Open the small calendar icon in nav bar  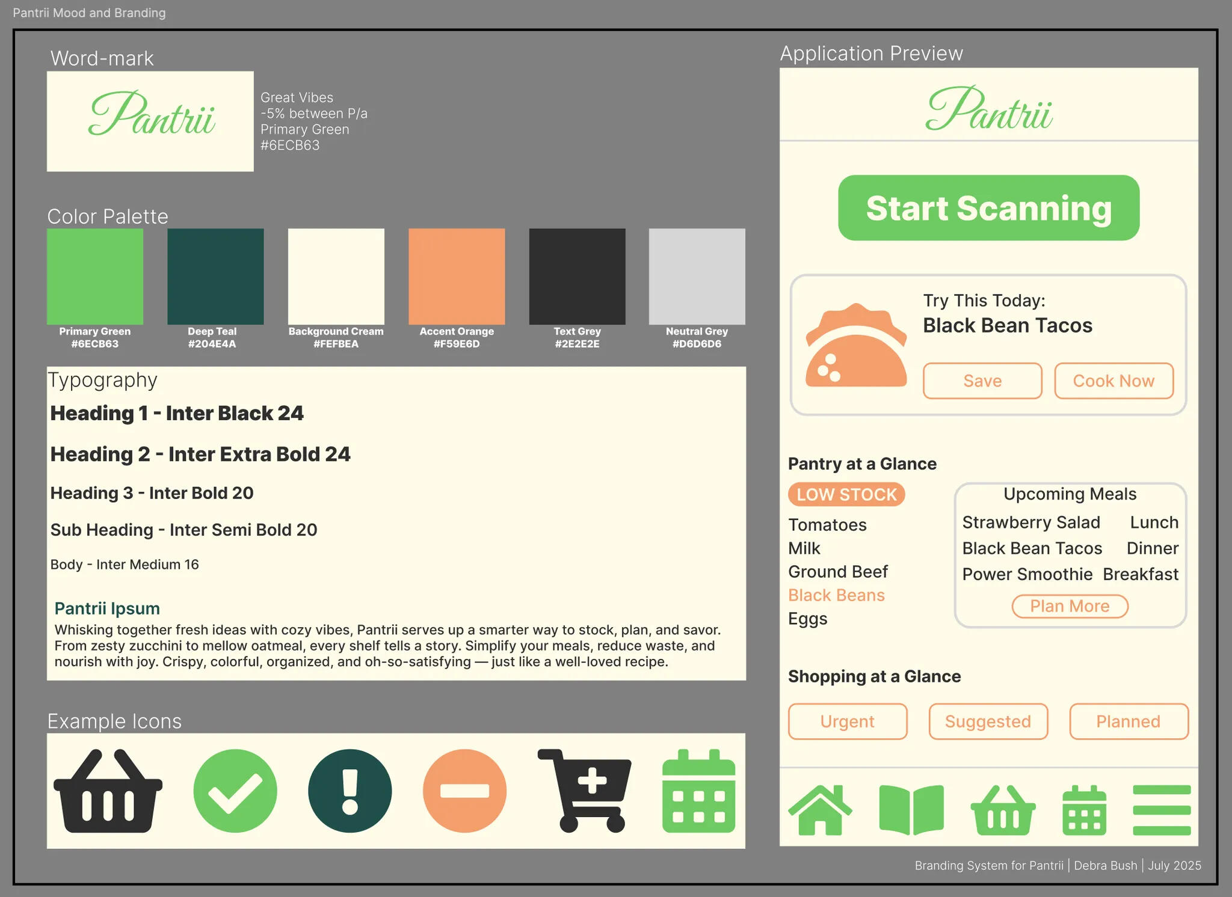pos(1084,811)
